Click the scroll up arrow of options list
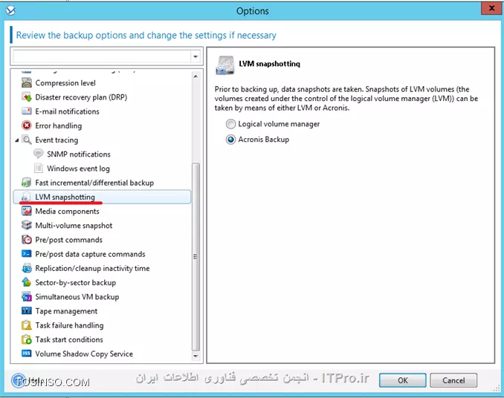 click(196, 76)
